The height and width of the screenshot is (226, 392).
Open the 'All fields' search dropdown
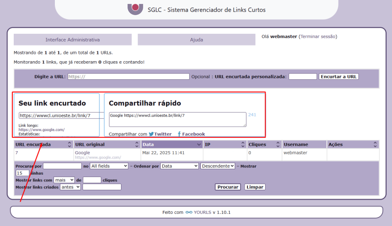(x=109, y=166)
